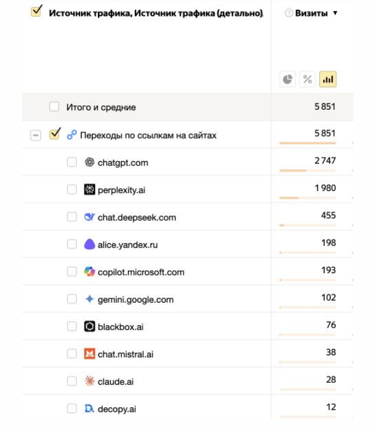Image resolution: width=376 pixels, height=430 pixels.
Task: Check the Итого и средние checkbox
Action: point(55,107)
